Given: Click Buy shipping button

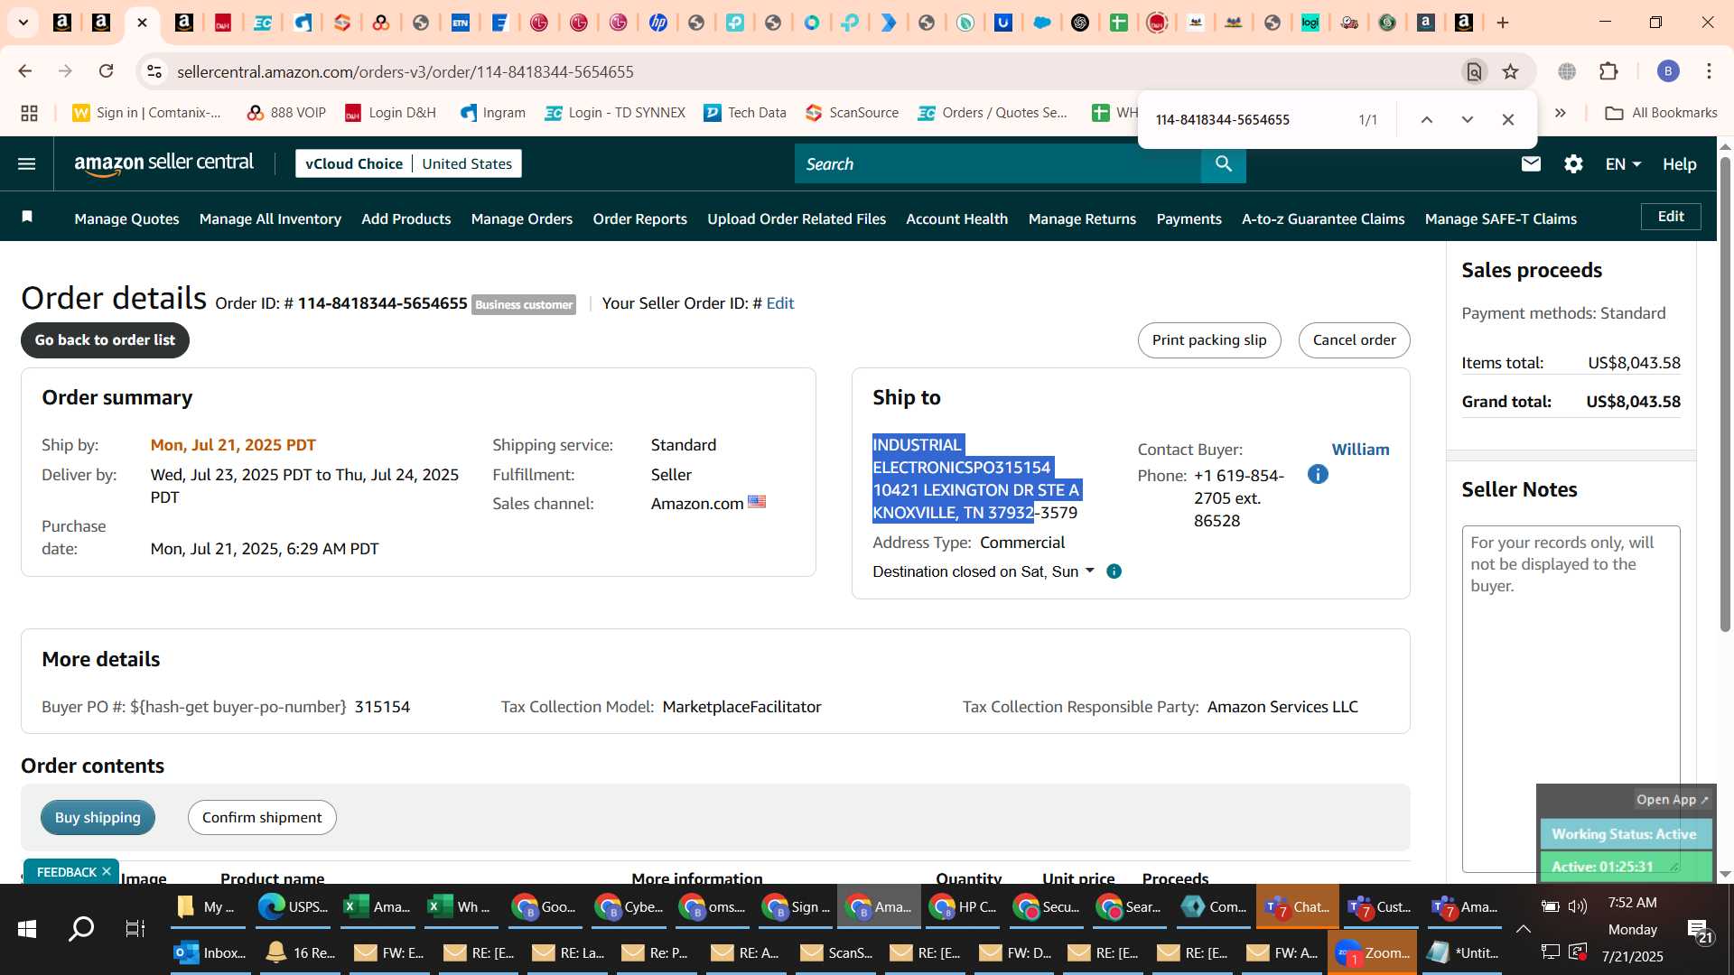Looking at the screenshot, I should [98, 817].
